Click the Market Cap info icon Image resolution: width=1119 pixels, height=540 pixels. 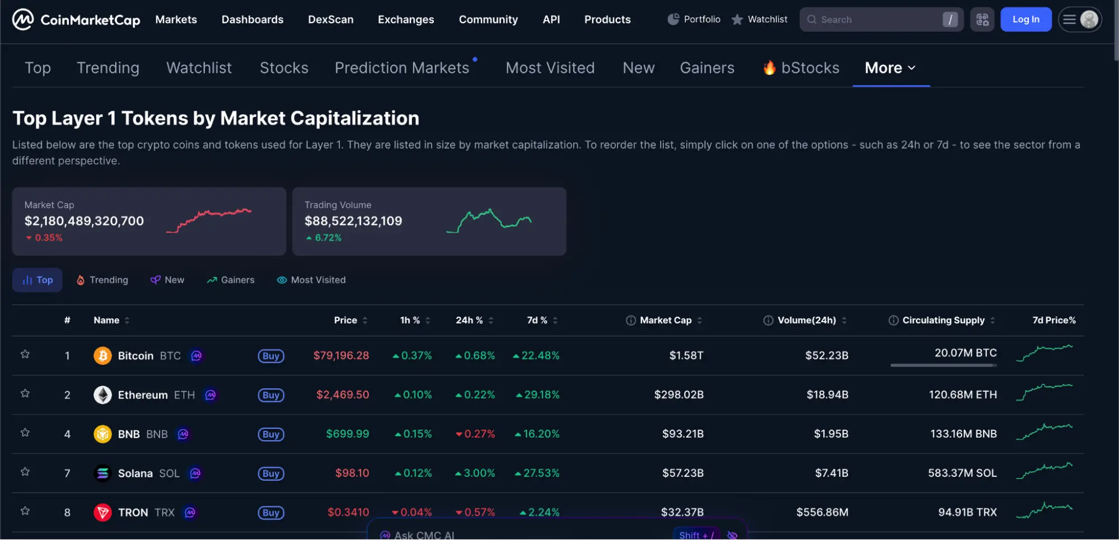point(631,320)
